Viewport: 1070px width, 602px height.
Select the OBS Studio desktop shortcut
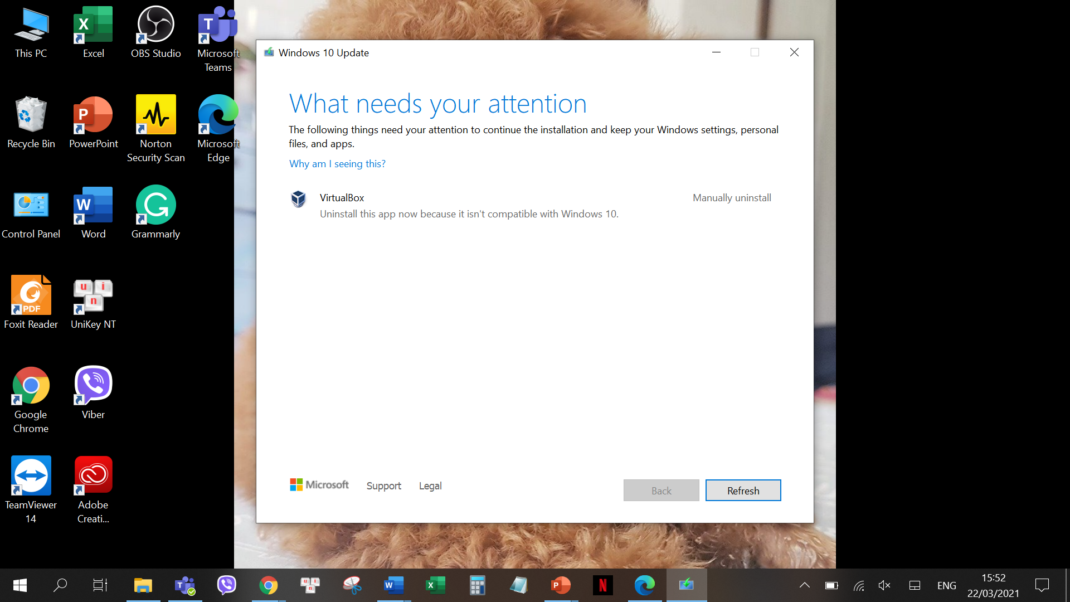click(155, 33)
